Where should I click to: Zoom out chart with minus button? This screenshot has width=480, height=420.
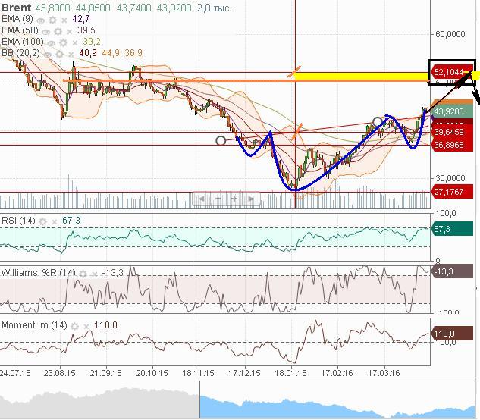218,199
